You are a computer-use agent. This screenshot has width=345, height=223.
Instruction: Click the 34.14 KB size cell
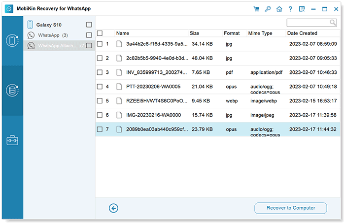pos(202,44)
